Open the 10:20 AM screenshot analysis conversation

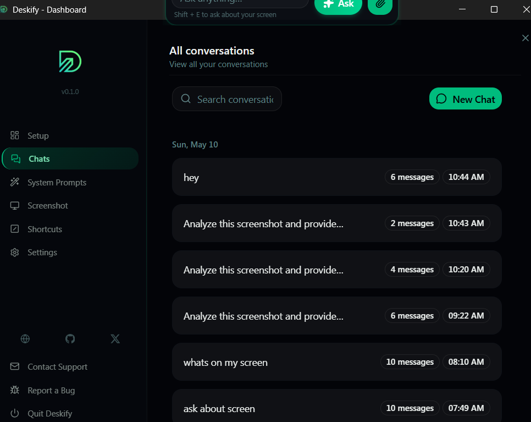point(336,270)
